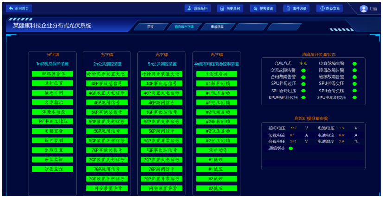The image size is (383, 197).
Task: Open 系统拓扑 system topology
Action: [x=198, y=8]
